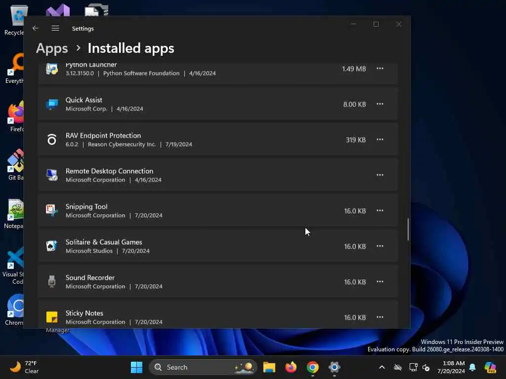Click the 1.49 MB size of Python Launcher

[x=354, y=69]
